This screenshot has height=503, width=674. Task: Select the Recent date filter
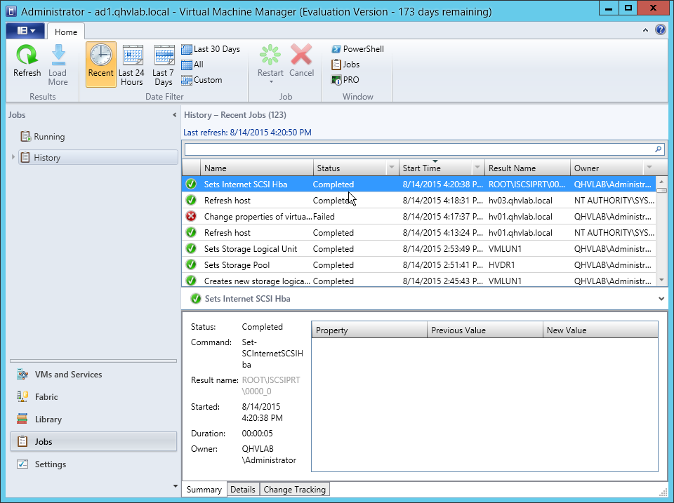[100, 64]
